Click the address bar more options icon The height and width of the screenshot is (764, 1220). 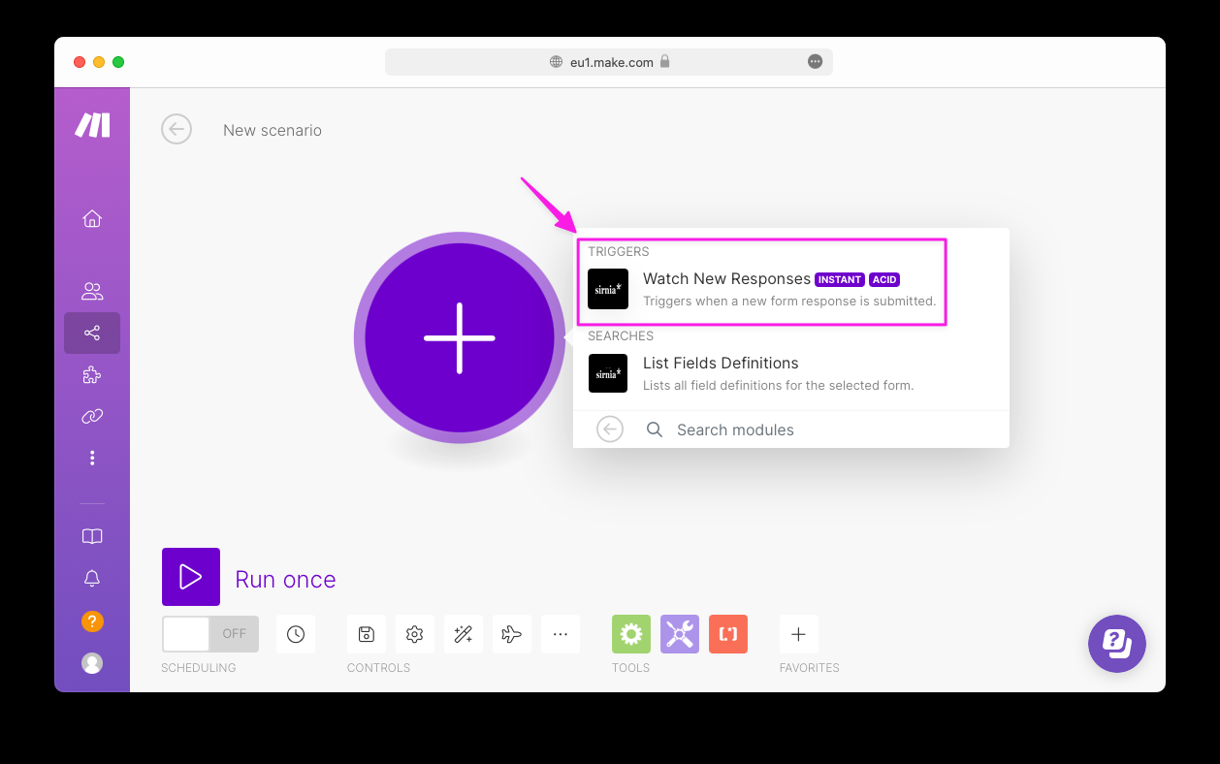[x=816, y=61]
